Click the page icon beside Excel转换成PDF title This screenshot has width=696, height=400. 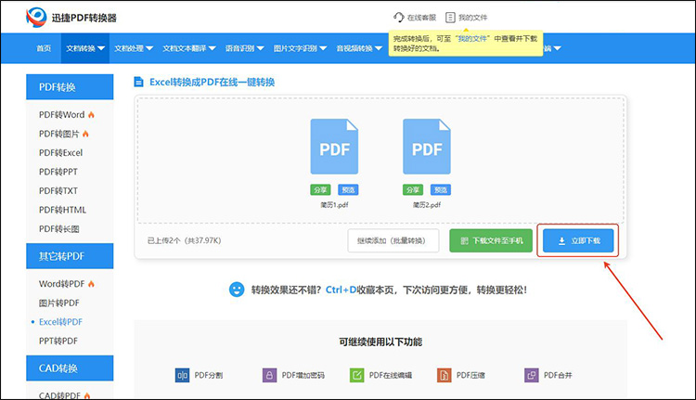(139, 82)
